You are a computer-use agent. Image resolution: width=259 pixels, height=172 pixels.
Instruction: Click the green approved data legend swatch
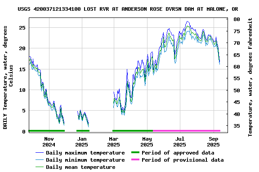(135, 152)
